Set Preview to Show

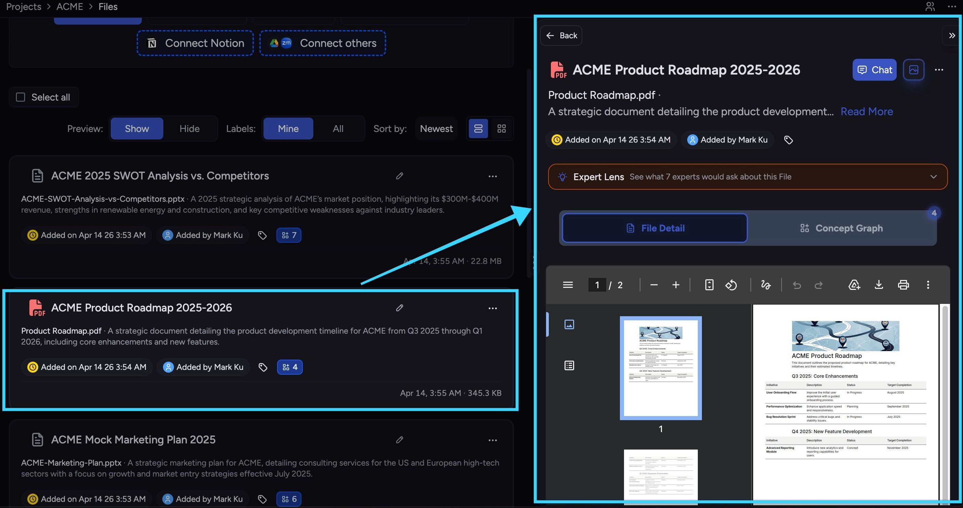pyautogui.click(x=137, y=129)
